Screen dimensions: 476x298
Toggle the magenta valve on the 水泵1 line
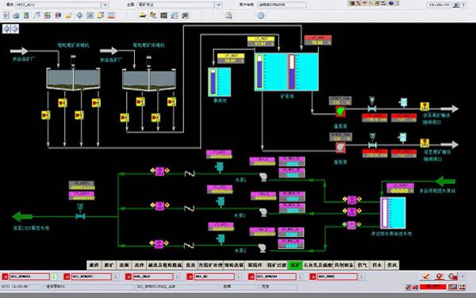coord(159,171)
